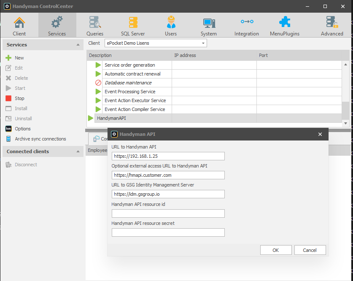Collapse the Services sidebar panel
The width and height of the screenshot is (353, 281).
click(x=78, y=45)
